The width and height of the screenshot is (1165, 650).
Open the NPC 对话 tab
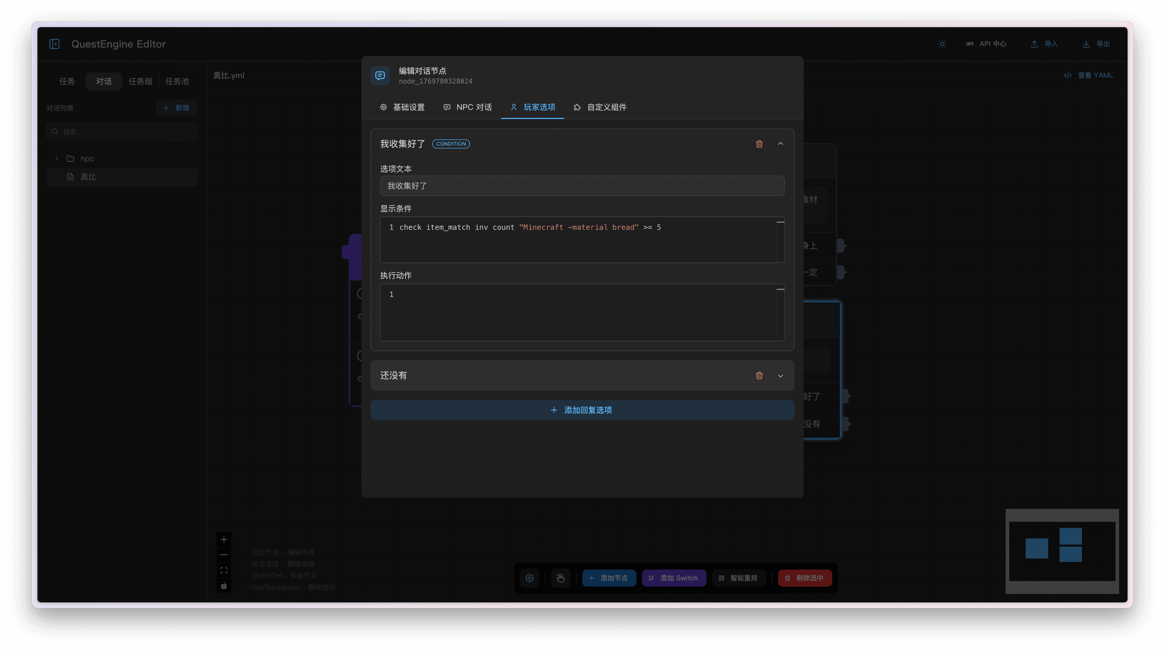(468, 107)
